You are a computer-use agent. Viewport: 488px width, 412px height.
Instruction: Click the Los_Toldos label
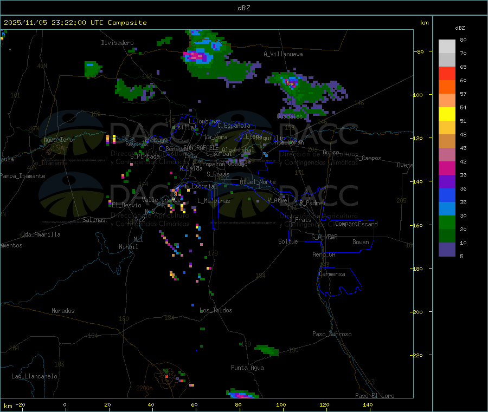click(x=216, y=310)
